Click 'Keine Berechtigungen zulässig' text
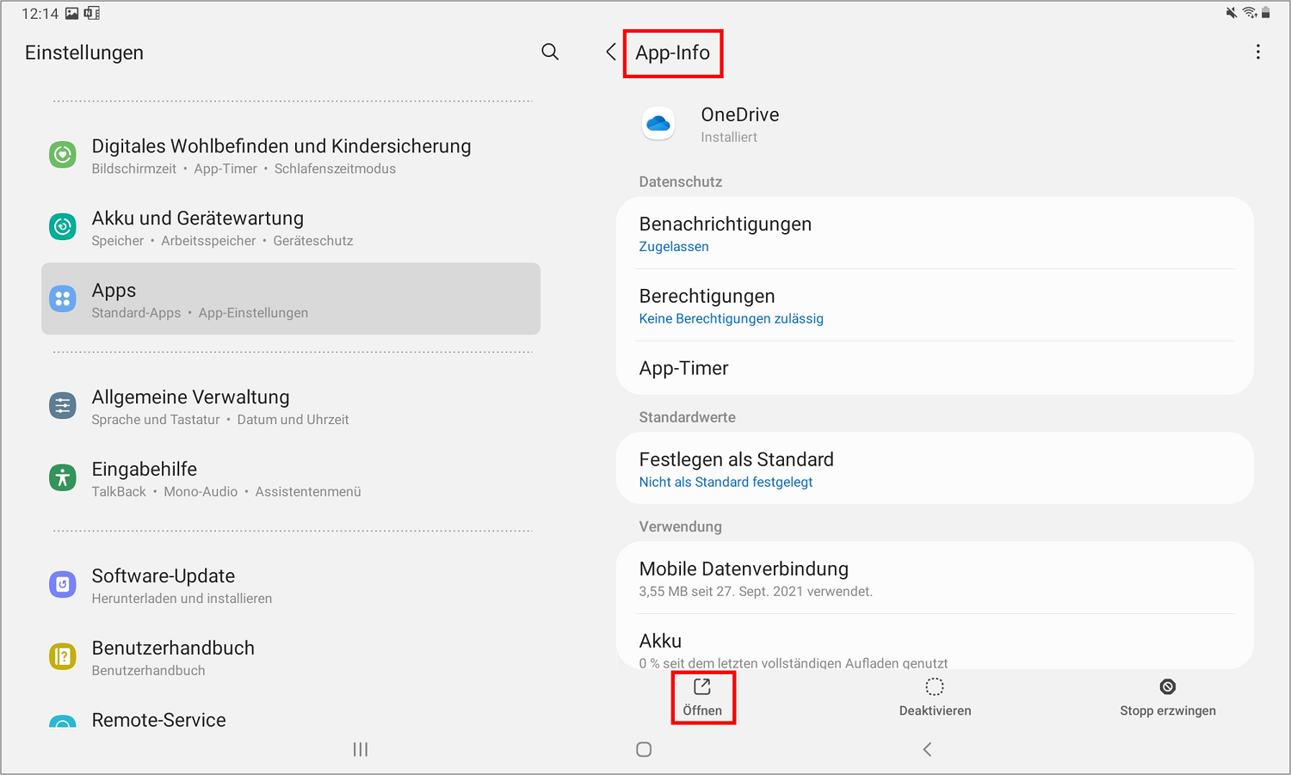 732,319
